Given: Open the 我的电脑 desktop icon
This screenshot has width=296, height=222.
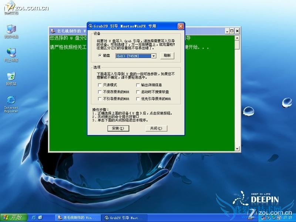Looking at the screenshot, I should click(11, 31).
